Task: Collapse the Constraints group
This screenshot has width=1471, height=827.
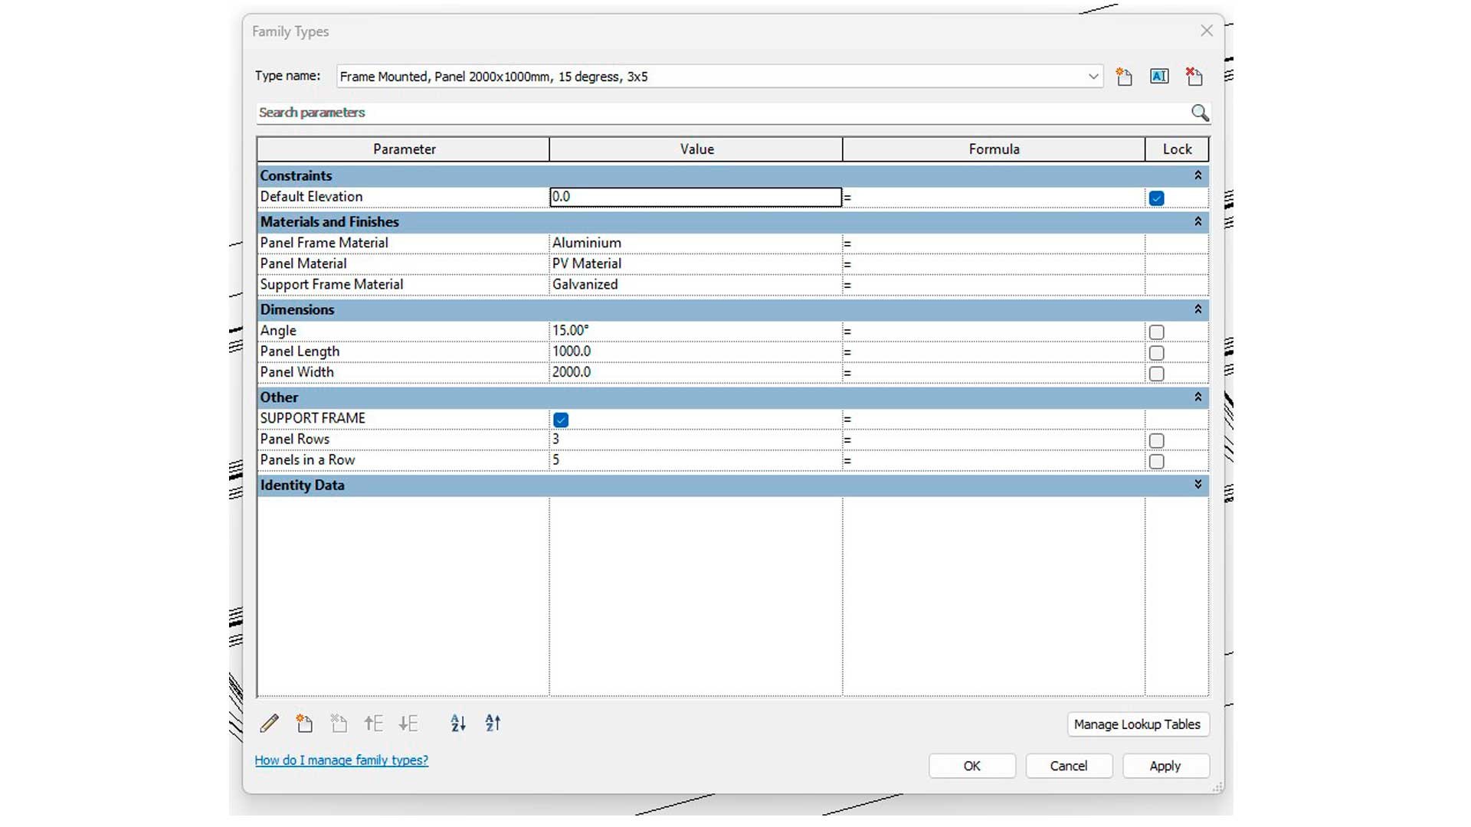Action: [1198, 175]
